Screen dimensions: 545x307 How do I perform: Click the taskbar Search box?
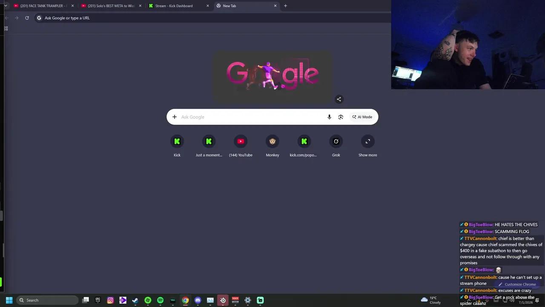[x=47, y=300]
